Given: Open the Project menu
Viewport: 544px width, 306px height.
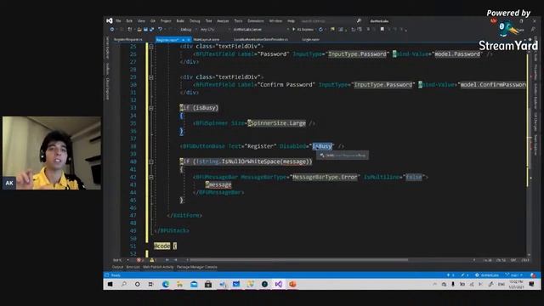Looking at the screenshot, I should (166, 21).
